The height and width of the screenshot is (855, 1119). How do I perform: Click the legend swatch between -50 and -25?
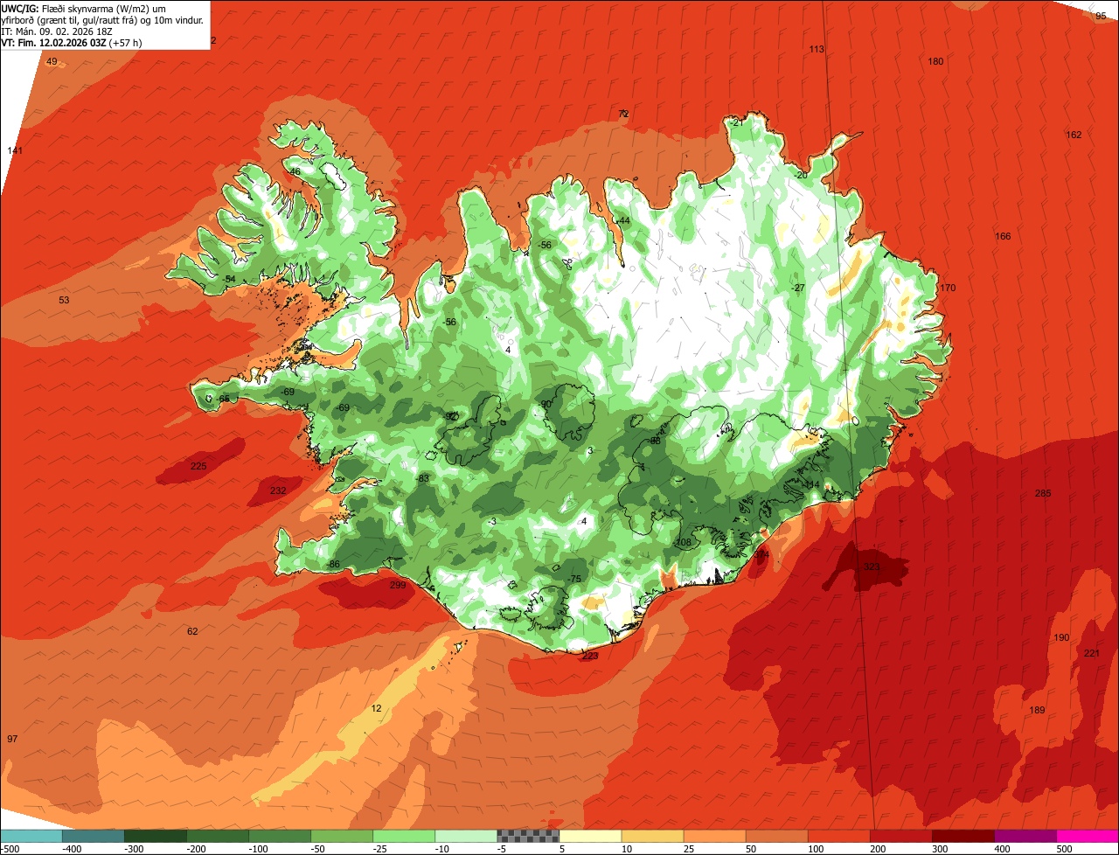click(x=342, y=836)
